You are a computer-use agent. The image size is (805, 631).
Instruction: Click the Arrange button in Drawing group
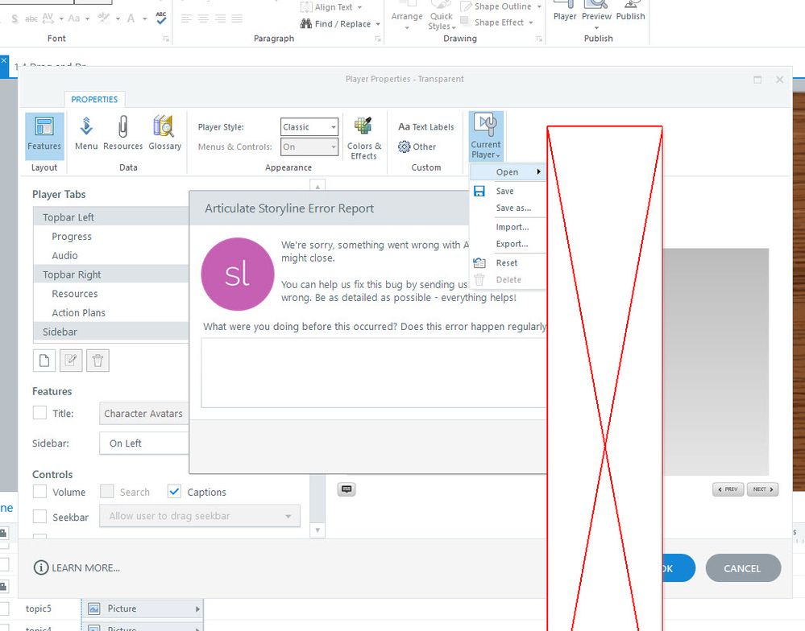(x=407, y=16)
